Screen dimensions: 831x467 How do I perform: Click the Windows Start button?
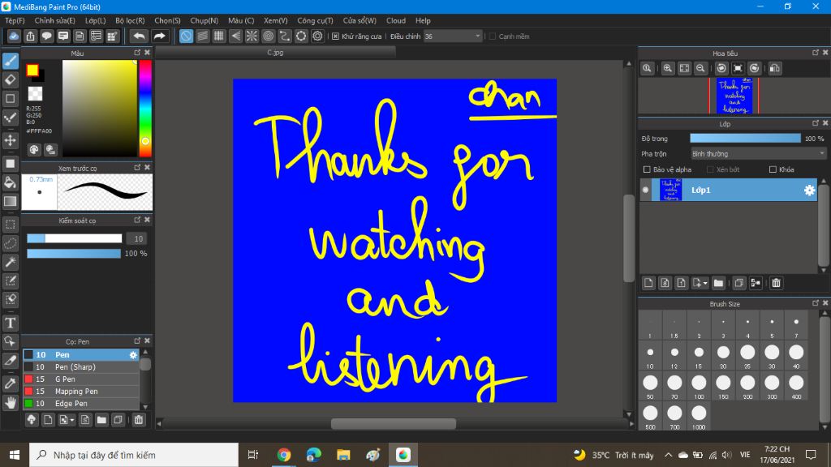coord(15,455)
